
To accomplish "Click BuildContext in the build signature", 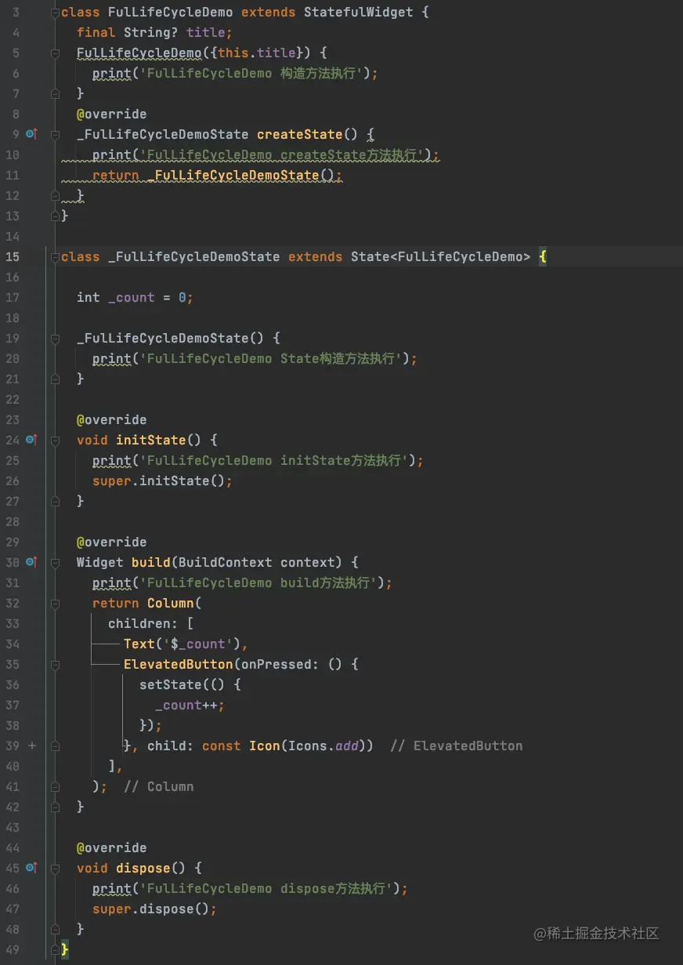I will tap(225, 562).
